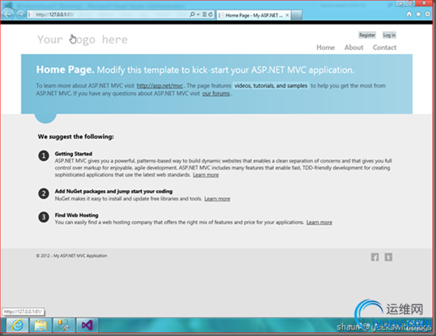Open a new tab with the blank tab button
Screen dimensions: 436x336
pyautogui.click(x=296, y=15)
